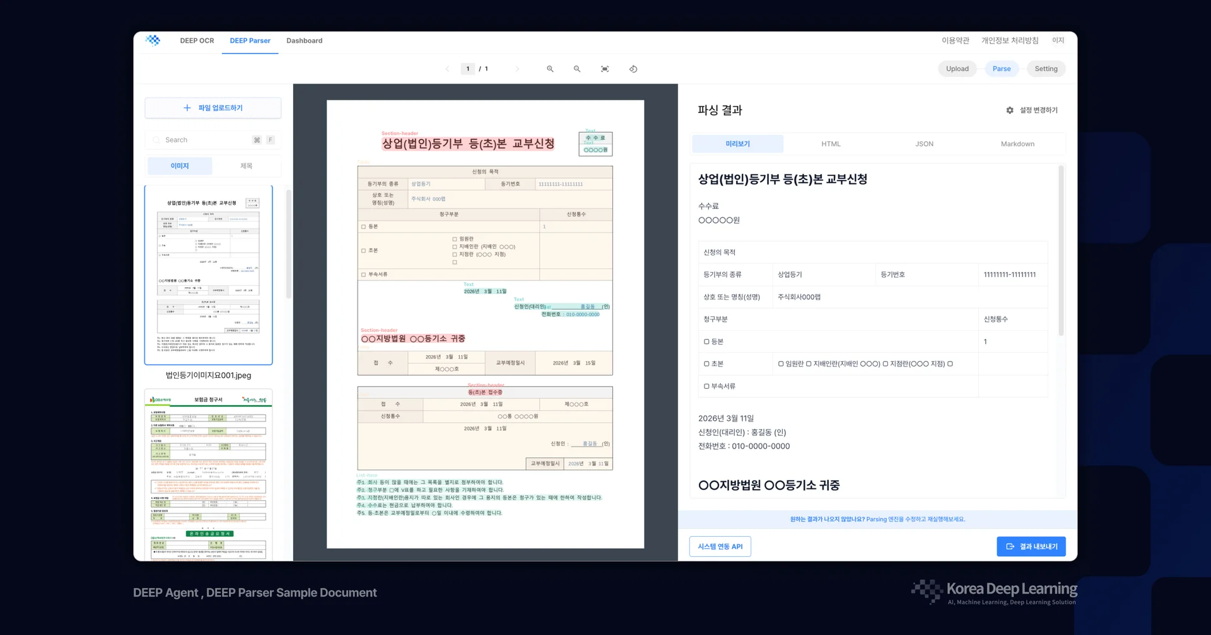This screenshot has height=635, width=1211.
Task: Switch sidebar view to 제목 tab
Action: pos(247,166)
